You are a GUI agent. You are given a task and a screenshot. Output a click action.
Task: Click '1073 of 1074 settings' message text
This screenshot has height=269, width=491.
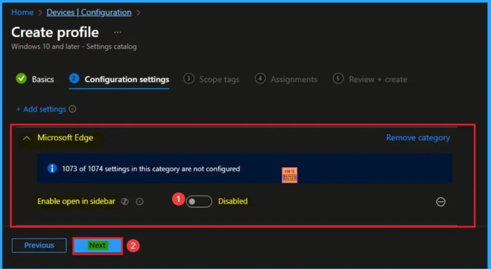click(151, 169)
